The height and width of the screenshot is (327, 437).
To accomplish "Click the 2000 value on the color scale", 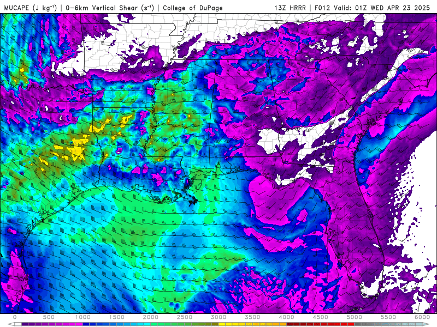I will pos(151,317).
